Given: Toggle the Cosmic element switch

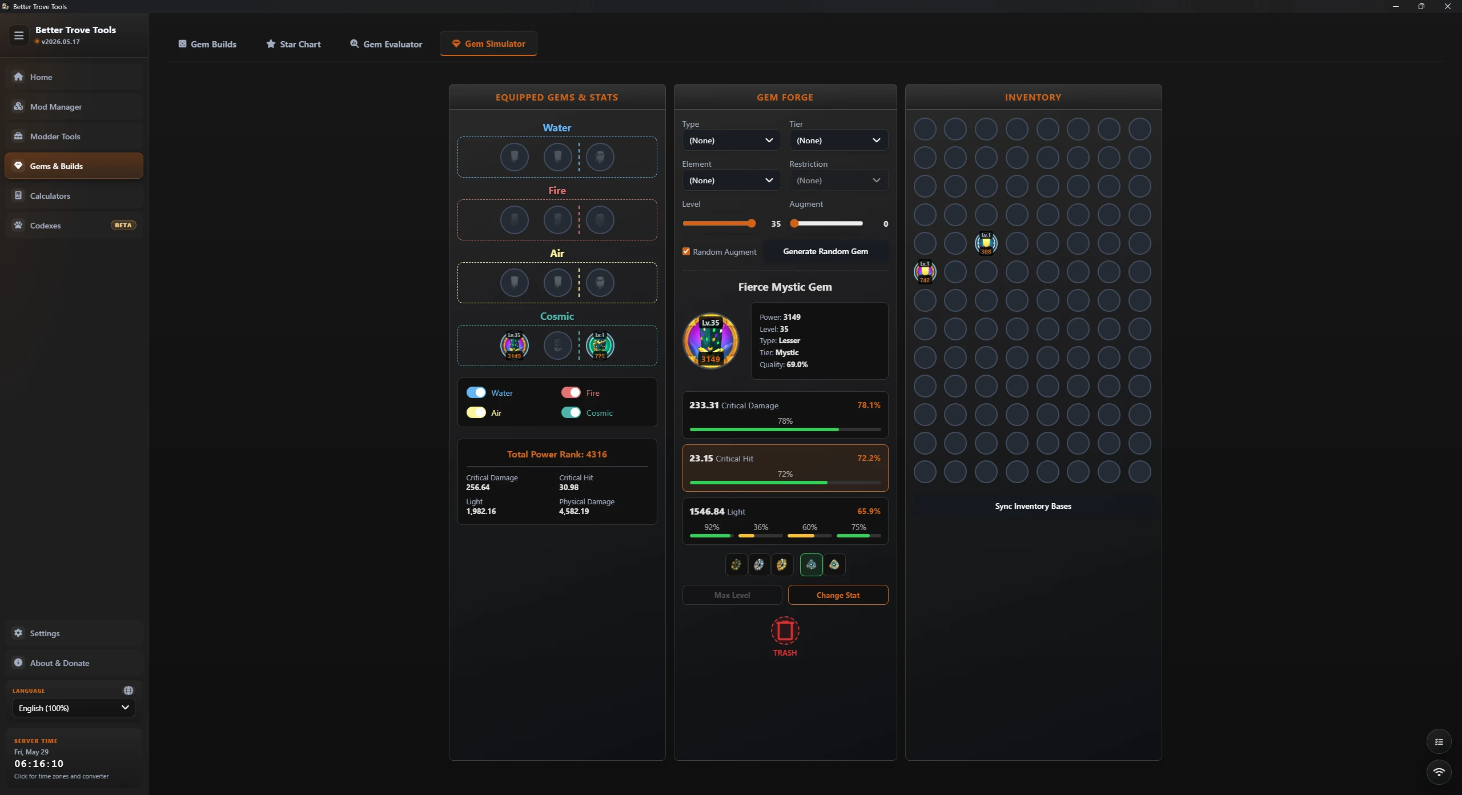Looking at the screenshot, I should (571, 413).
